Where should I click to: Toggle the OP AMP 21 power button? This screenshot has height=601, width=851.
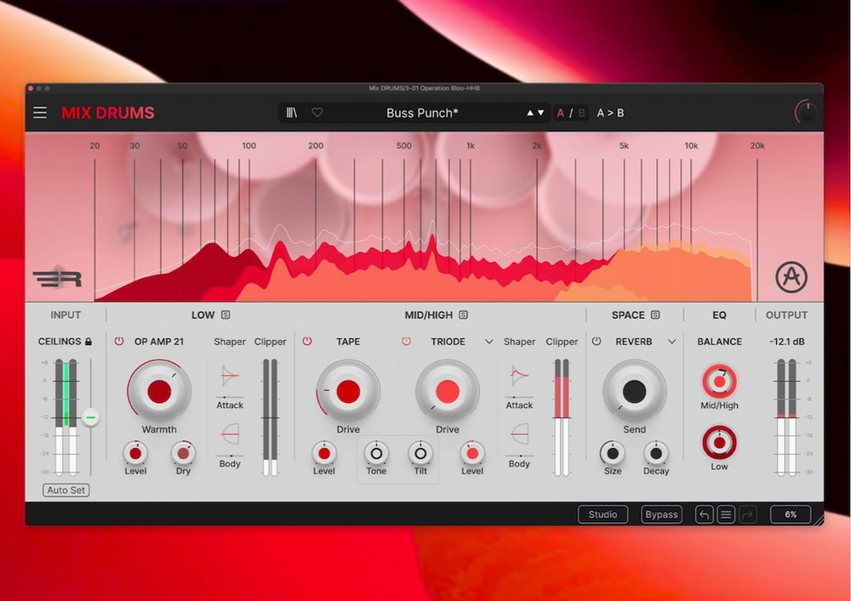point(119,342)
